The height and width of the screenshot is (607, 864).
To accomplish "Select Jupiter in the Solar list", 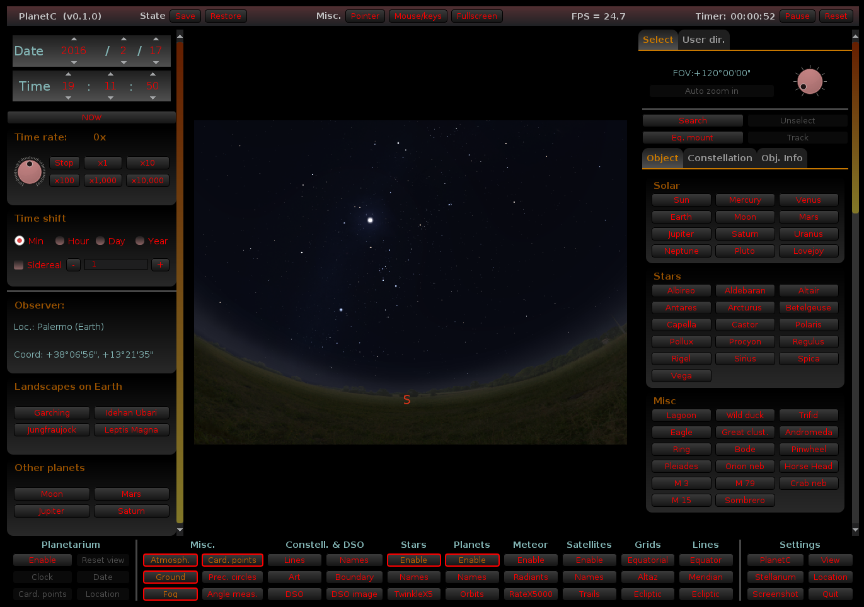I will [x=681, y=234].
